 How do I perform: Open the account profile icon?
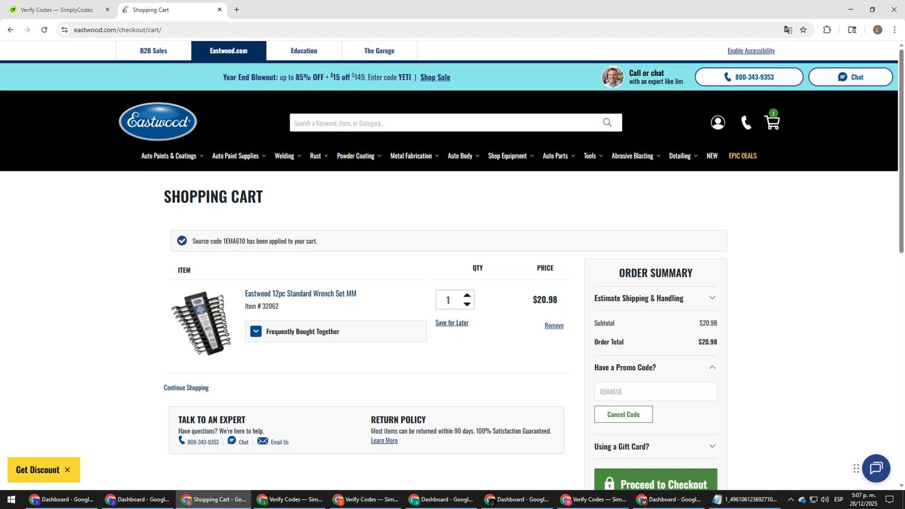[x=717, y=122]
